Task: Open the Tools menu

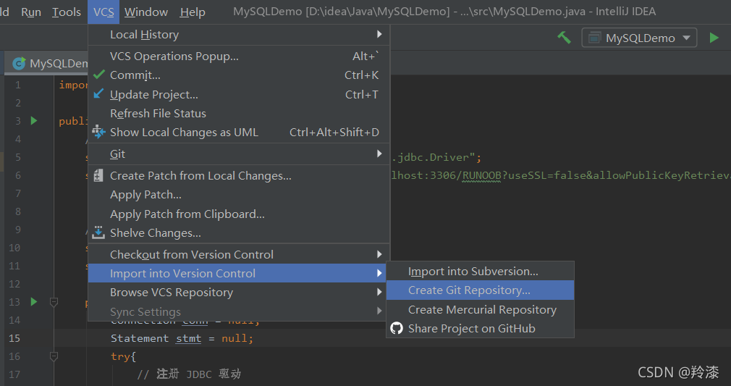Action: tap(66, 12)
